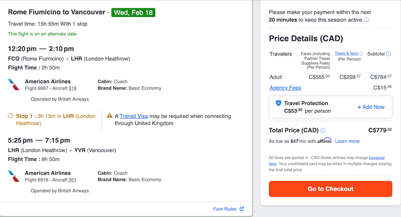
Task: Click the Affirm logo
Action: pos(324,141)
